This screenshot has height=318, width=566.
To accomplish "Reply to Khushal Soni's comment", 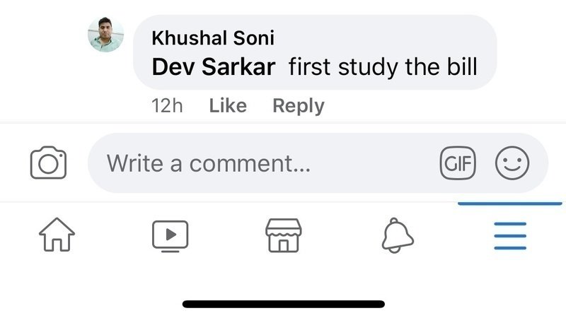I will pos(298,106).
